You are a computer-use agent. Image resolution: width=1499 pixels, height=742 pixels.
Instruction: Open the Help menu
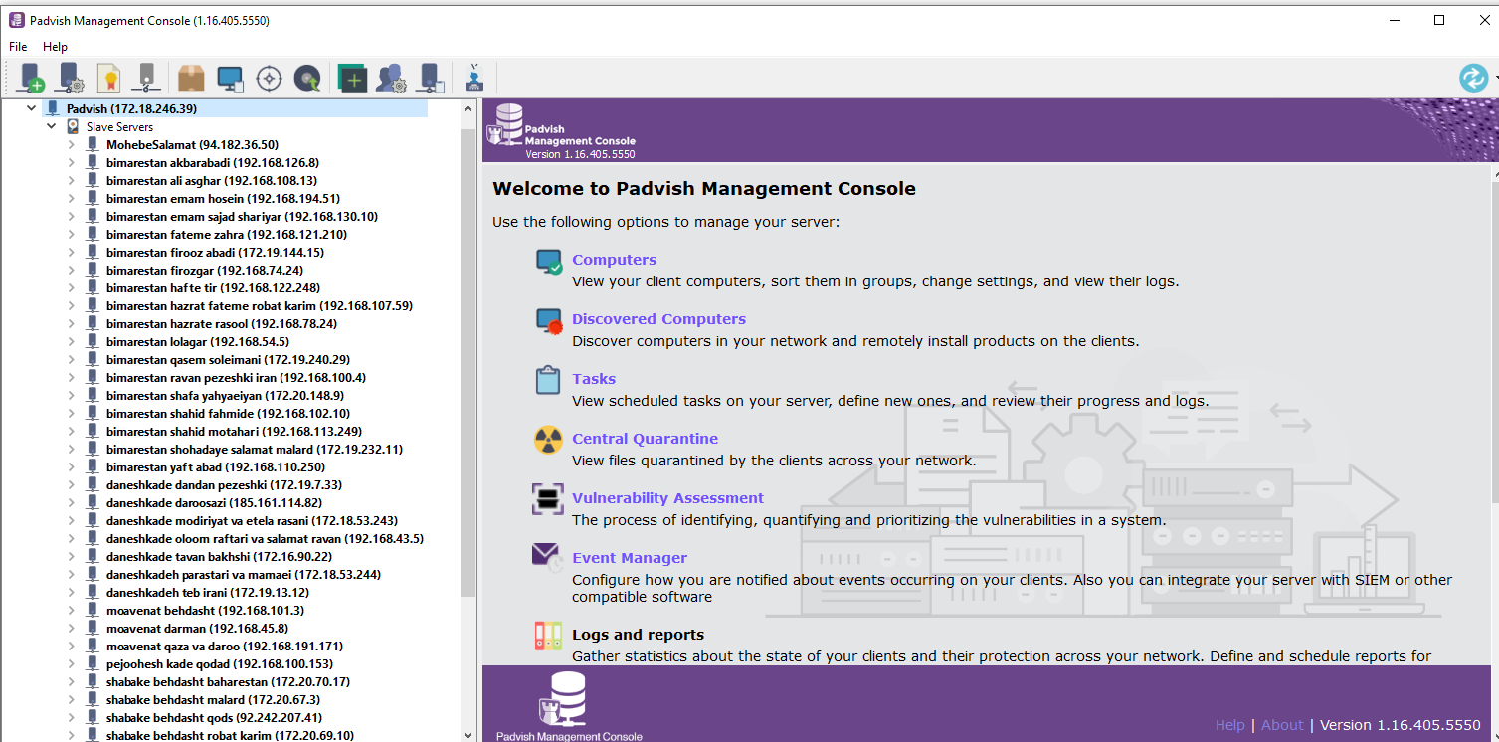click(x=55, y=47)
